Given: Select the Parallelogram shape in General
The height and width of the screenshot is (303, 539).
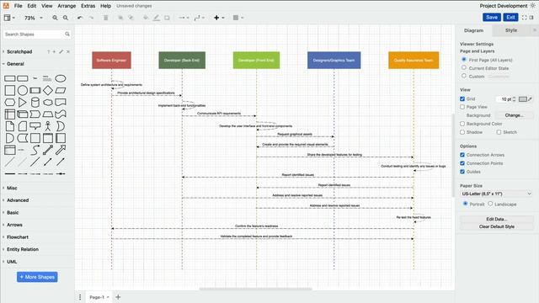Looking at the screenshot, I should pyautogui.click(x=61, y=90).
